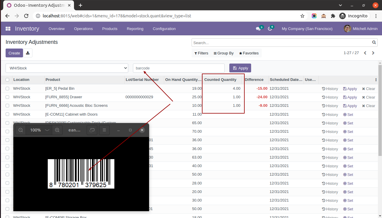Bookmark this page star icon
This screenshot has height=218, width=382.
click(302, 16)
